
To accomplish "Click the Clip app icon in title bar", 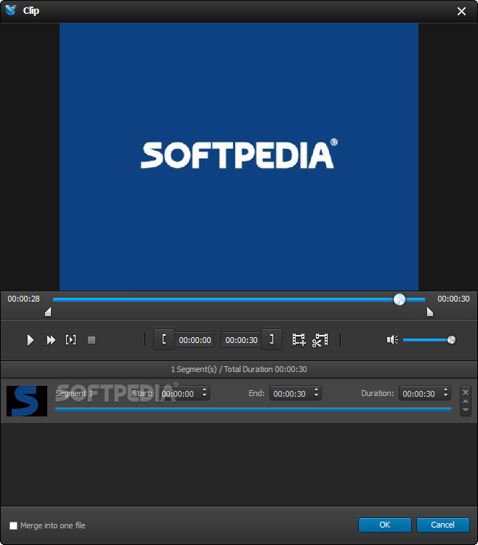I will coord(11,10).
